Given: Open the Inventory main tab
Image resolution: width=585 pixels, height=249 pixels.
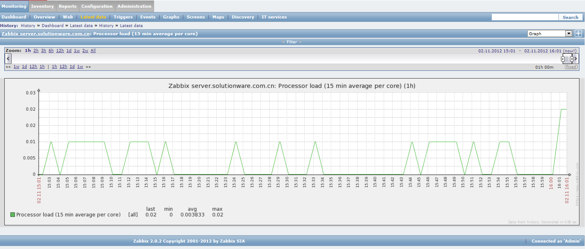Looking at the screenshot, I should pyautogui.click(x=42, y=6).
